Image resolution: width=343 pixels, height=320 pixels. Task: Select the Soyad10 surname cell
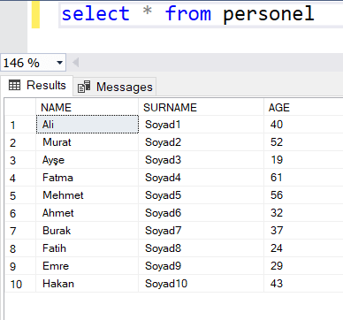tap(201, 284)
